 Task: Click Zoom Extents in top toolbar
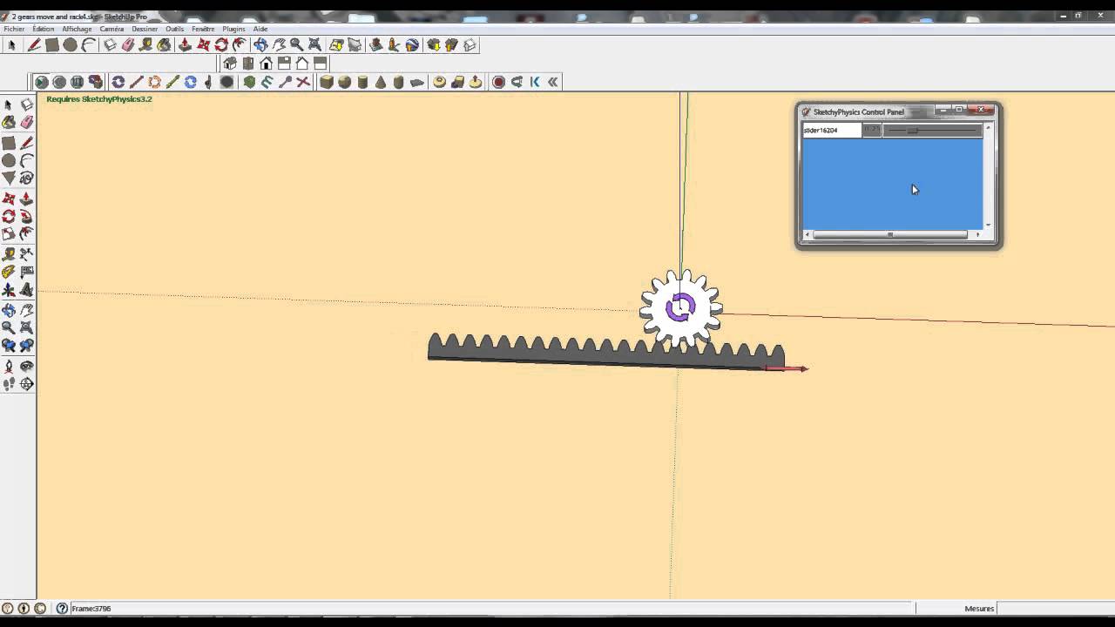(x=314, y=44)
